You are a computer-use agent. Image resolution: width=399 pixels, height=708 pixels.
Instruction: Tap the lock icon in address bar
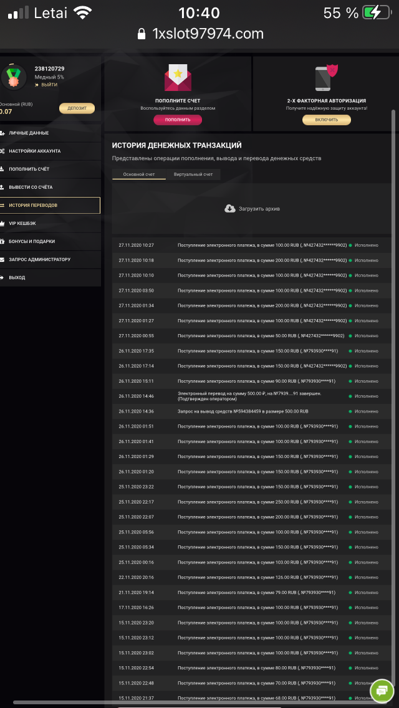click(141, 34)
